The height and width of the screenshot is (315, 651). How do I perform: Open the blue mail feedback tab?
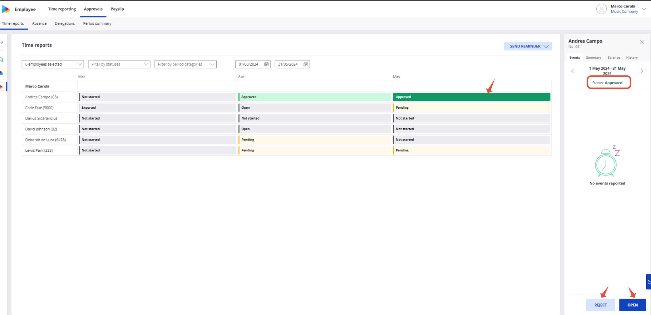point(649,281)
